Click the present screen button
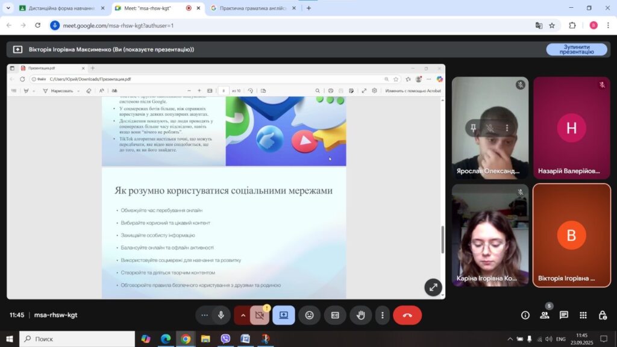This screenshot has height=347, width=617. point(284,315)
